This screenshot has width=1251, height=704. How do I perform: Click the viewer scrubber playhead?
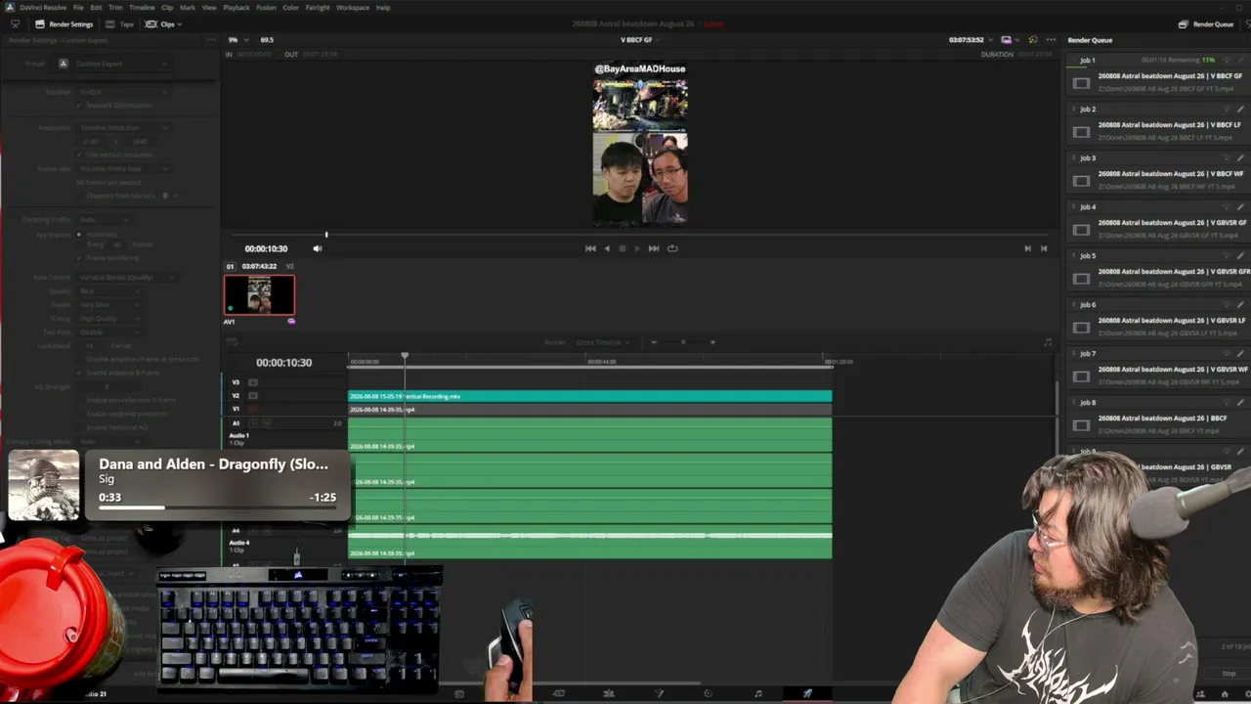click(326, 235)
